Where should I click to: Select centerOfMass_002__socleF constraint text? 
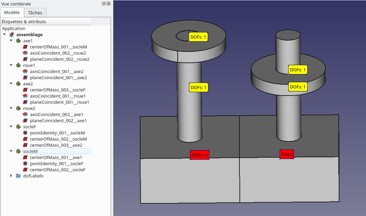pyautogui.click(x=58, y=170)
